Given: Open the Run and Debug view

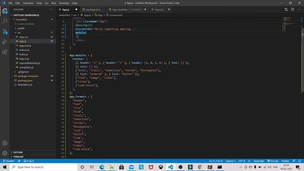Looking at the screenshot, I should coord(5,42).
